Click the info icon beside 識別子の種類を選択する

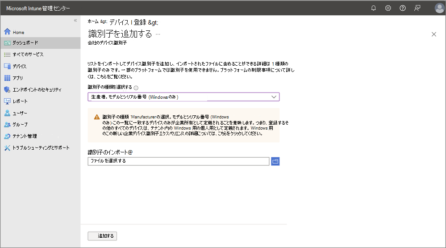[136, 88]
